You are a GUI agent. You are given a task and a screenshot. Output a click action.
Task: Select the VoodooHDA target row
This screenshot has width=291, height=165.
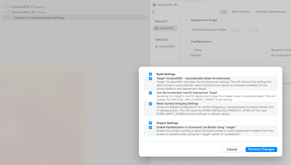(165, 46)
